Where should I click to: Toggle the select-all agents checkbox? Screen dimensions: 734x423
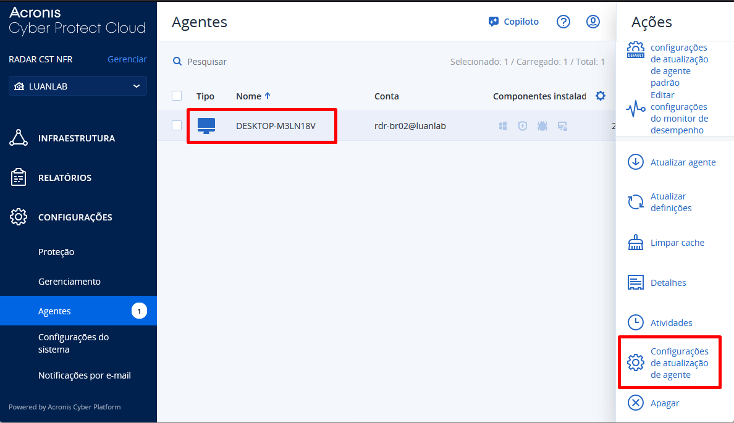click(177, 96)
